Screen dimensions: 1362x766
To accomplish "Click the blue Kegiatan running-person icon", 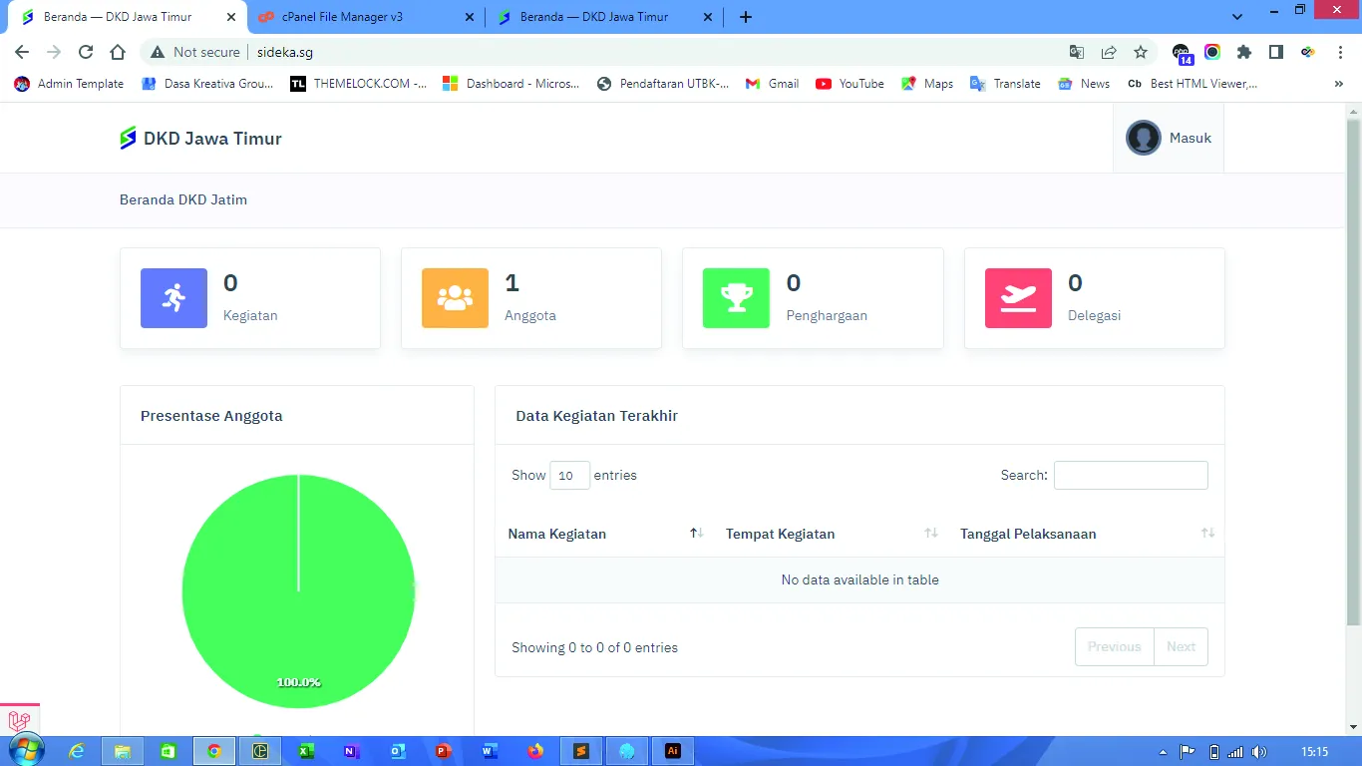I will pyautogui.click(x=173, y=298).
